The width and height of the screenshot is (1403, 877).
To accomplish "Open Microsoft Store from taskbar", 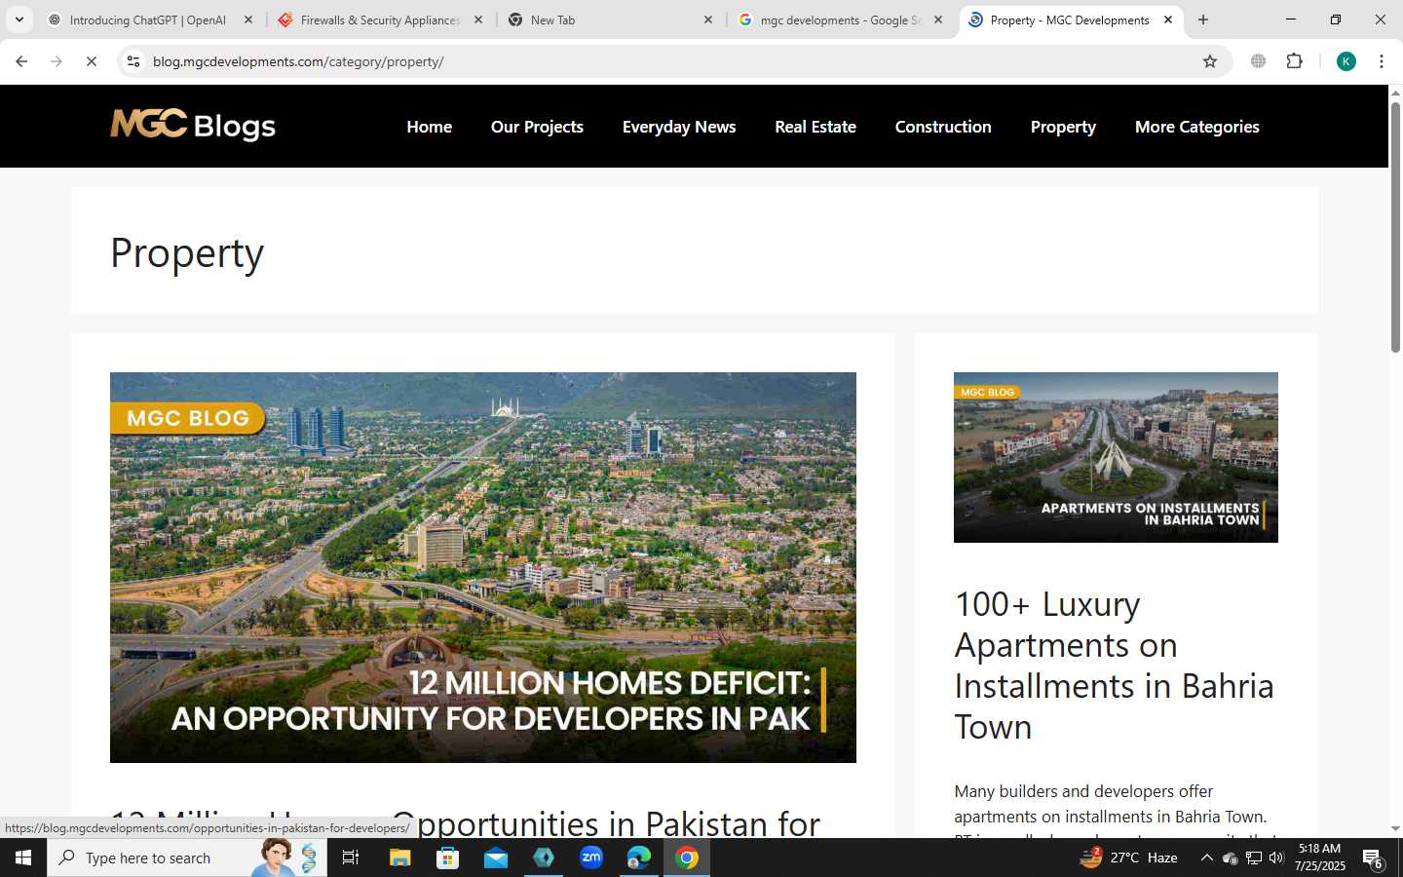I will [x=447, y=858].
